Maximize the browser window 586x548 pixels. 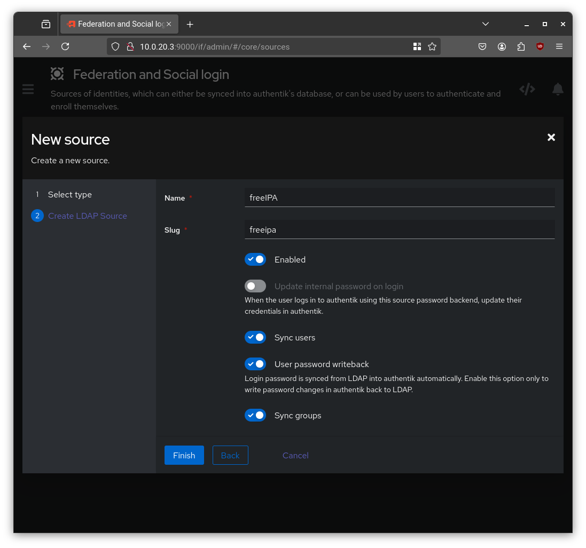pos(544,24)
